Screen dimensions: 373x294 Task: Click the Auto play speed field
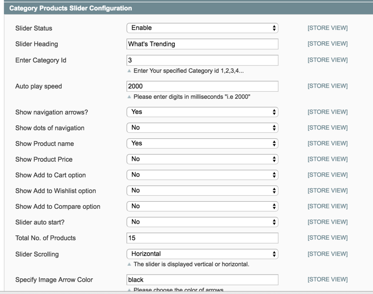[202, 86]
